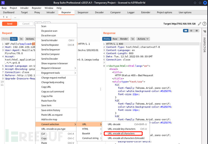Click the Response panel vertical scrollbar

[200, 70]
